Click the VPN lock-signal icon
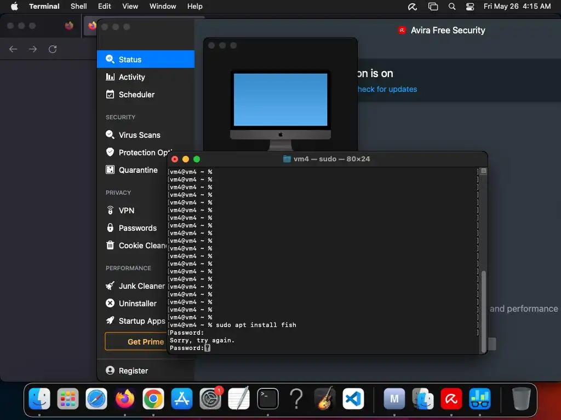 [110, 210]
